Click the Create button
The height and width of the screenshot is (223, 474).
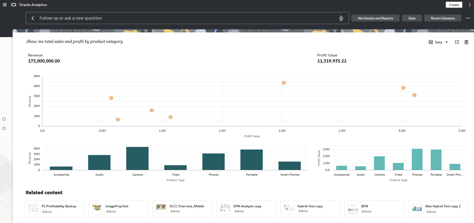(x=454, y=5)
